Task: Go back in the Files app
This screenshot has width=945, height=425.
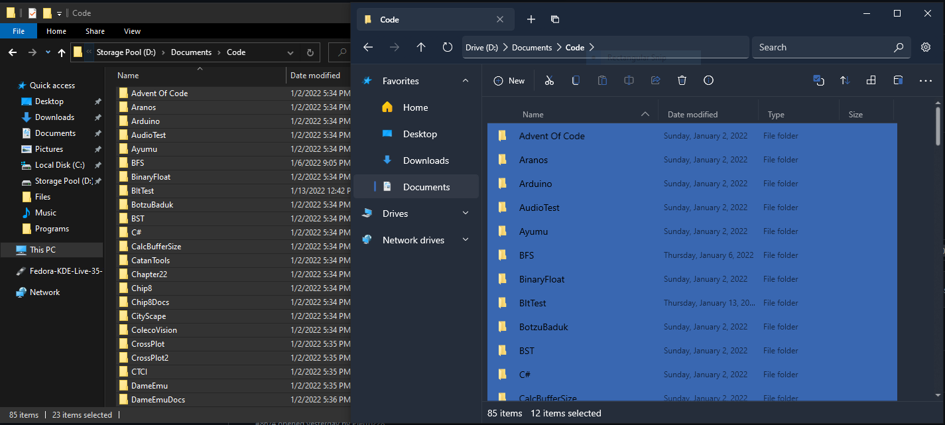Action: pyautogui.click(x=368, y=47)
